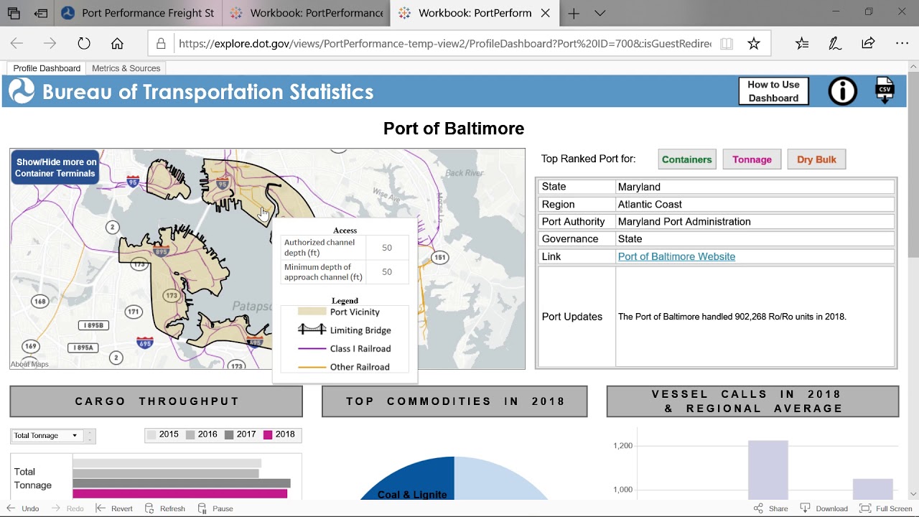
Task: Share page via browser share icon
Action: point(868,44)
